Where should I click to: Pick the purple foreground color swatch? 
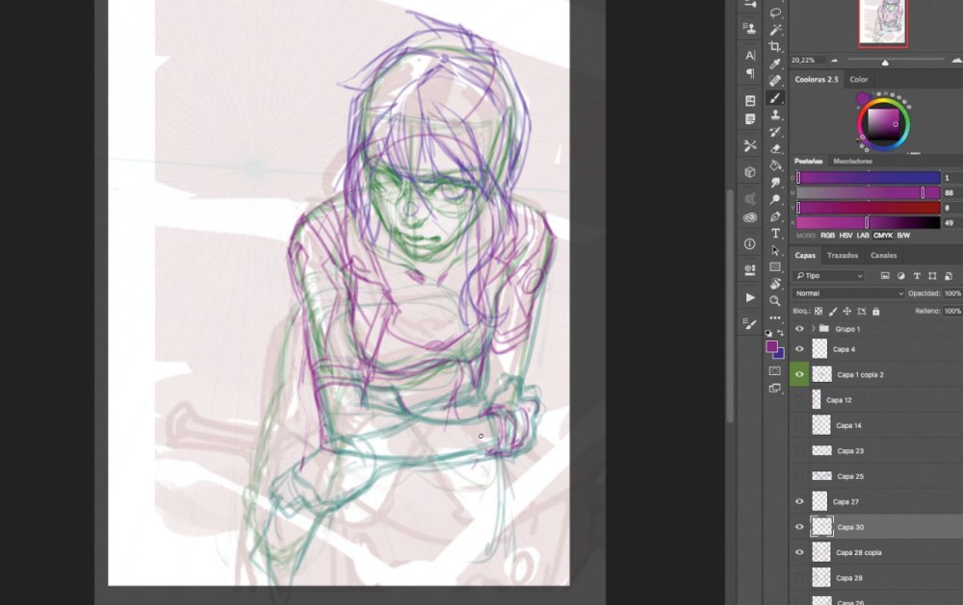click(771, 347)
